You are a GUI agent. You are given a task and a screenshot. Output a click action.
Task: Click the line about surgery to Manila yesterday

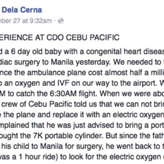coord(82,62)
